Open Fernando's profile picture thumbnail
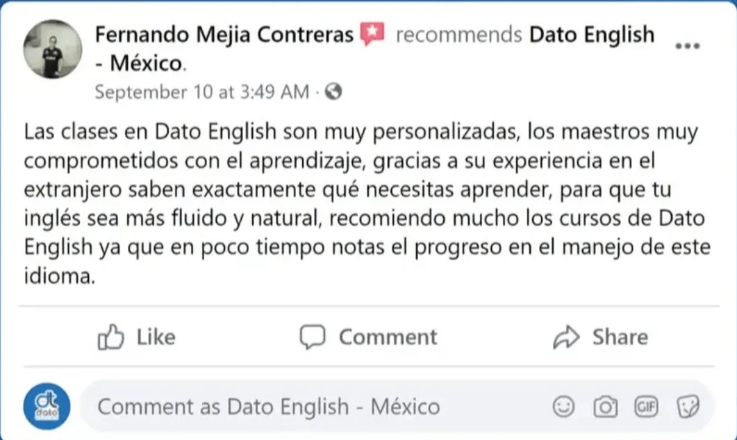Viewport: 737px width, 440px height. [x=53, y=49]
